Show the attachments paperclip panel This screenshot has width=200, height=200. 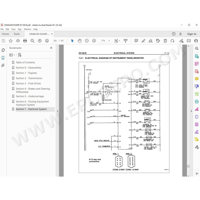click(3, 65)
